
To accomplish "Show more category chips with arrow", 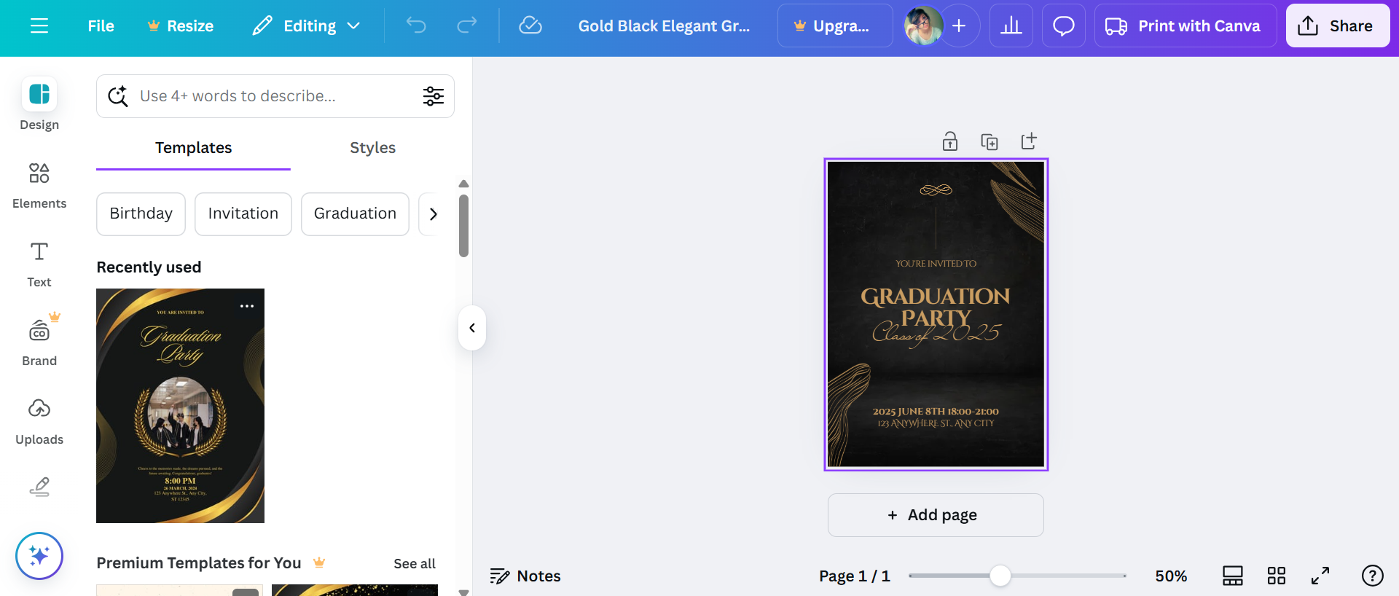I will pyautogui.click(x=434, y=213).
